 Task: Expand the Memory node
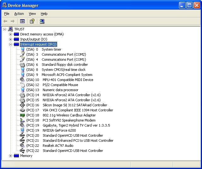(x=10, y=156)
